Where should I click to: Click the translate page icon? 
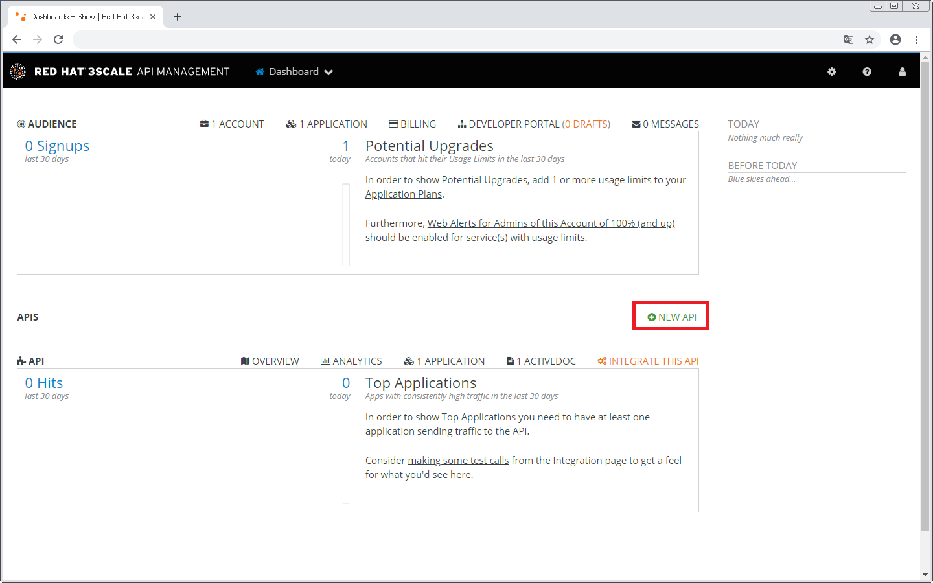(x=849, y=40)
